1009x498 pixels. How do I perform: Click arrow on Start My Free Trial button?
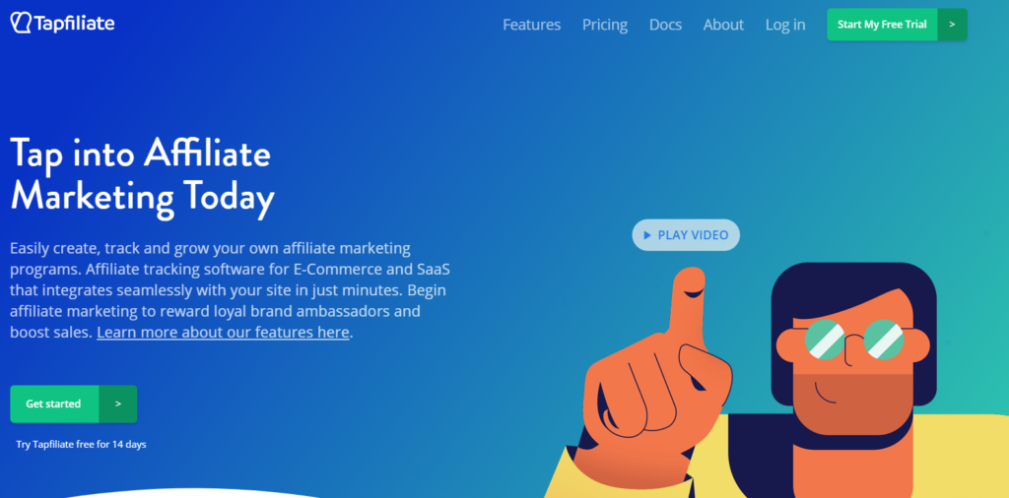click(x=952, y=25)
